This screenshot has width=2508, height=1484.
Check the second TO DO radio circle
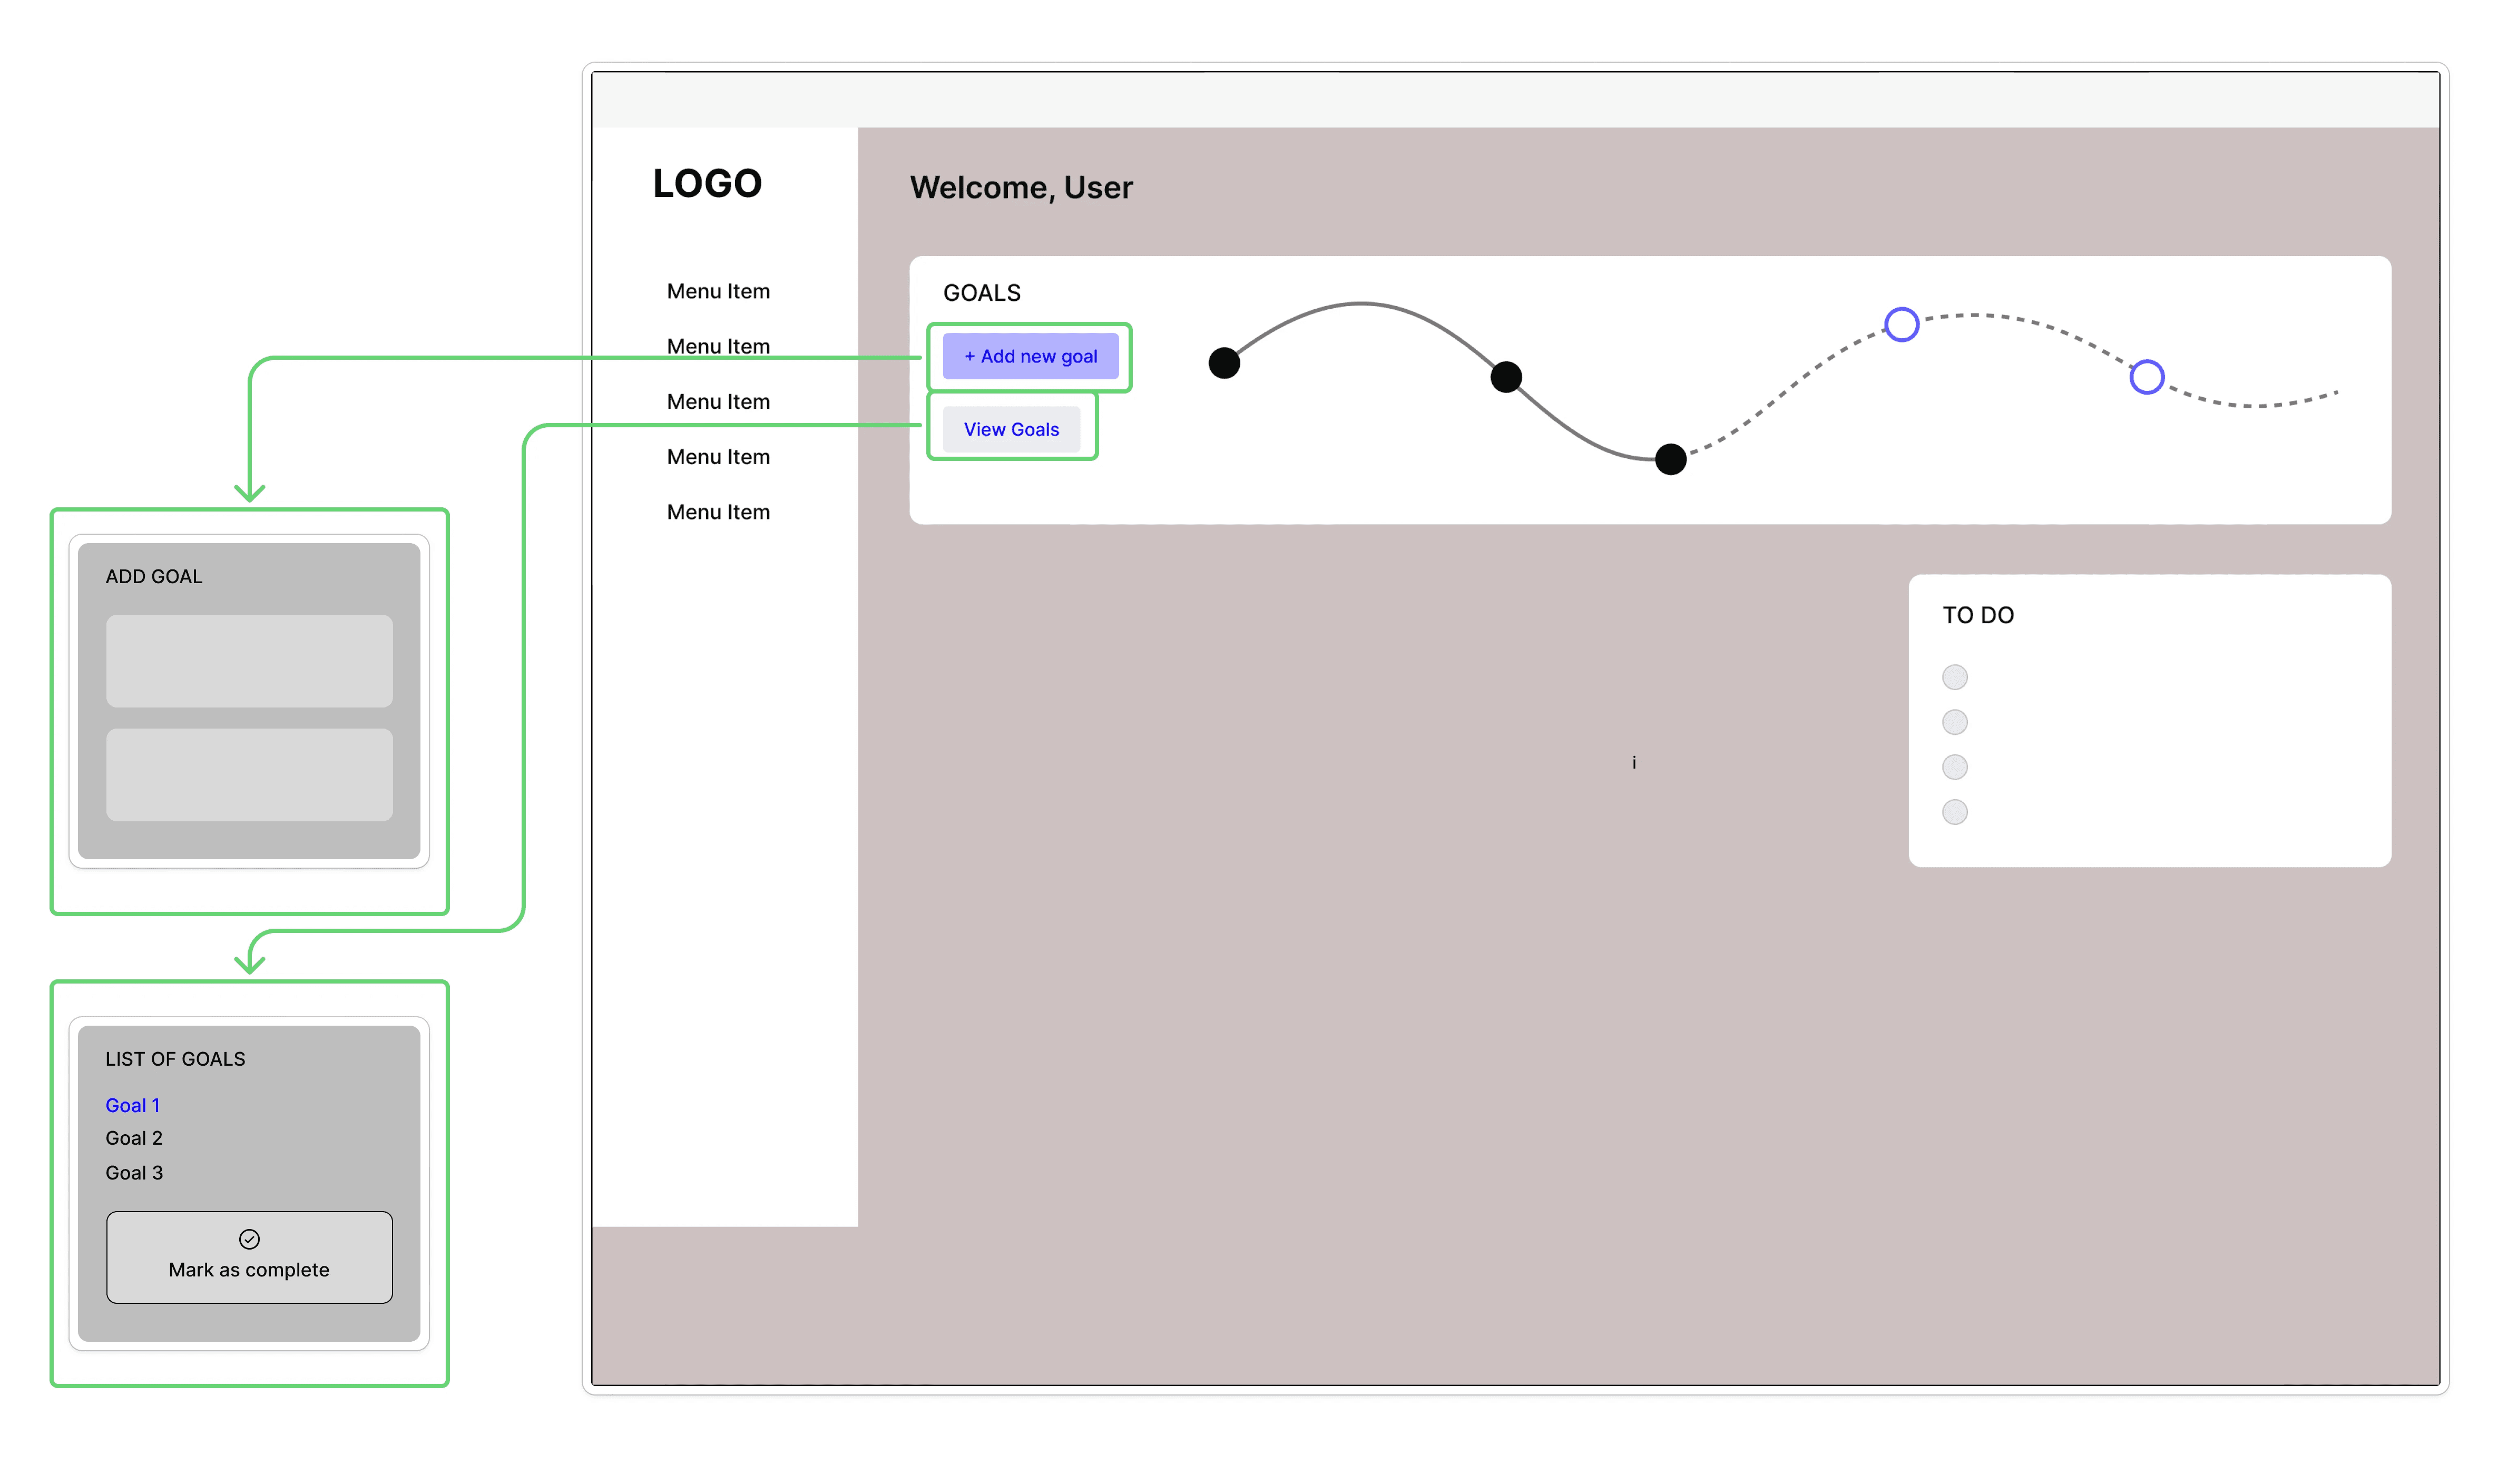pyautogui.click(x=1954, y=722)
